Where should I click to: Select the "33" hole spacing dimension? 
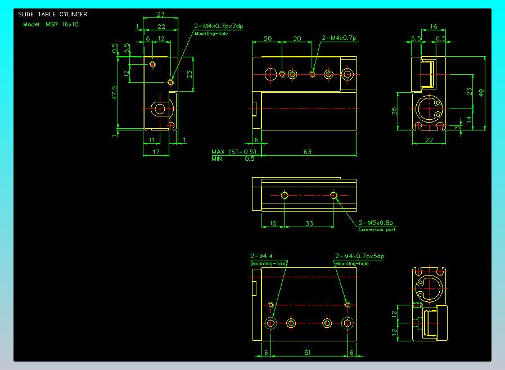coord(309,223)
